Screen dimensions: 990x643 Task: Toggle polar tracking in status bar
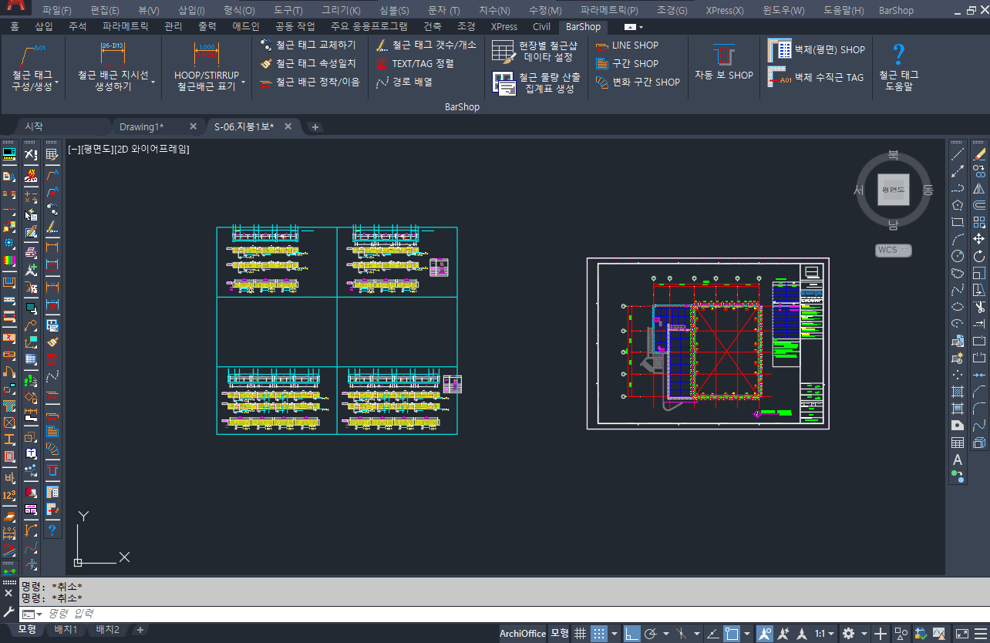click(x=651, y=634)
